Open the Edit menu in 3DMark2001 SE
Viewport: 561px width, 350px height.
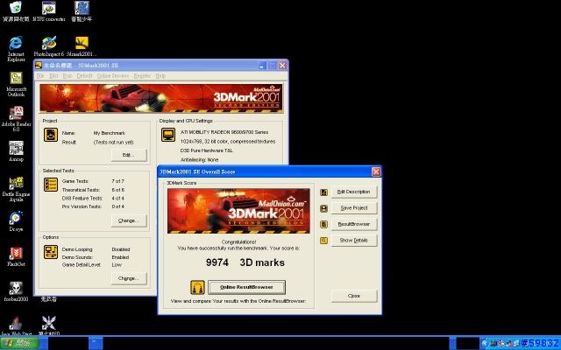53,76
